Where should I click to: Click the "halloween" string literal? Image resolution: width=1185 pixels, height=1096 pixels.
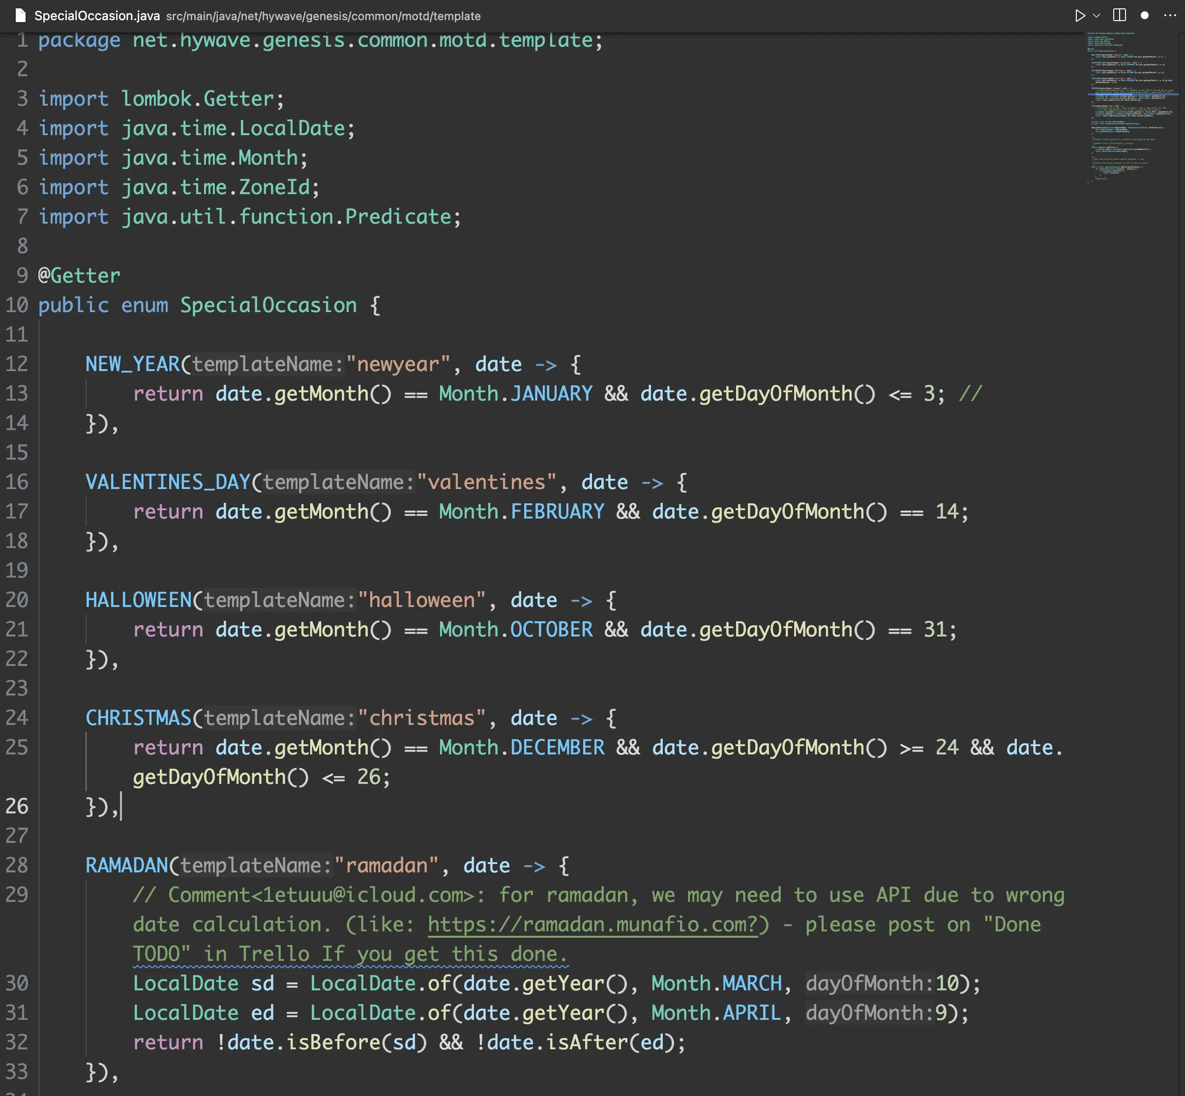(x=421, y=600)
